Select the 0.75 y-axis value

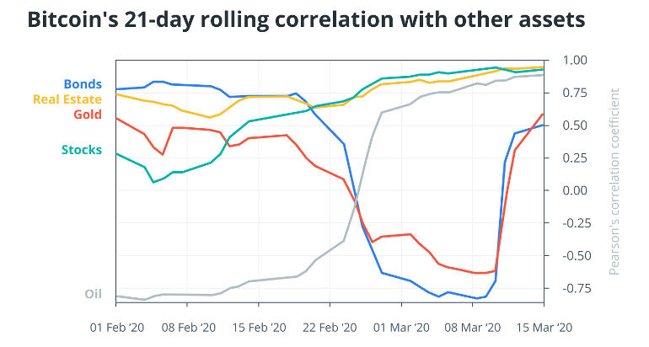pyautogui.click(x=575, y=93)
